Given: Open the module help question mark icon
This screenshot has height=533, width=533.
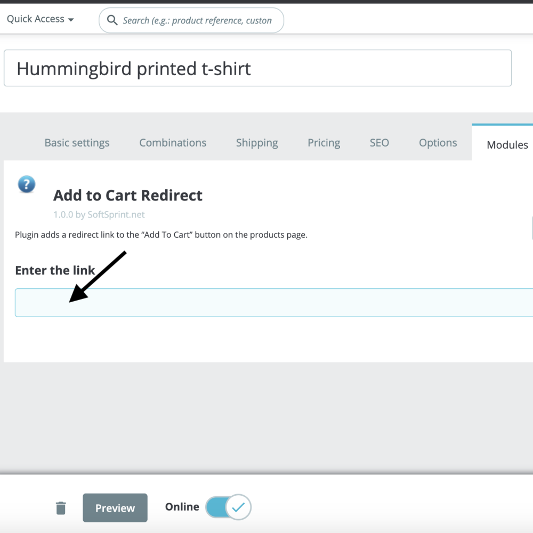Looking at the screenshot, I should coord(26,184).
